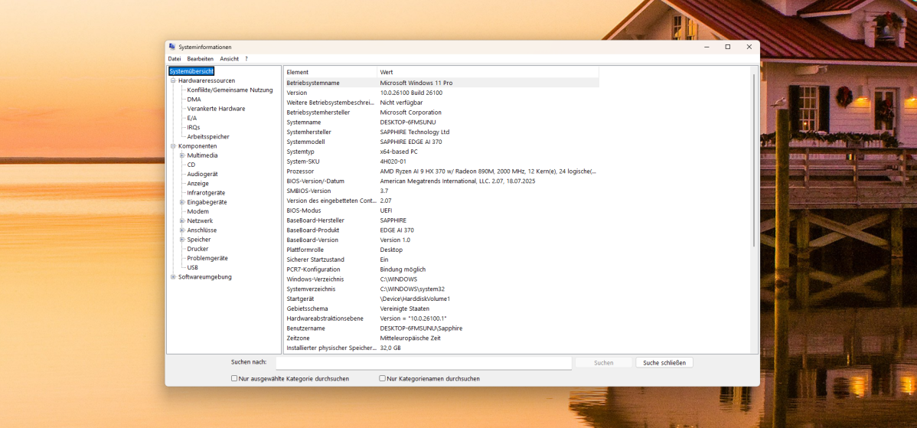This screenshot has width=917, height=428.
Task: Select the BaseBoard-Produkt row
Action: click(442, 230)
